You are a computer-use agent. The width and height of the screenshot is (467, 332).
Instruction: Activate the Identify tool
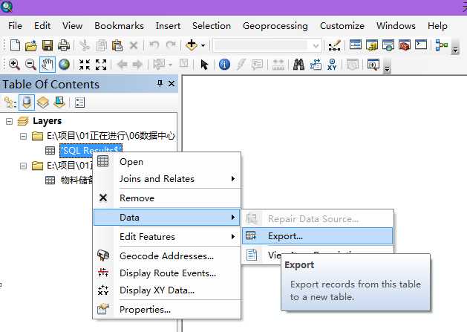coord(224,65)
